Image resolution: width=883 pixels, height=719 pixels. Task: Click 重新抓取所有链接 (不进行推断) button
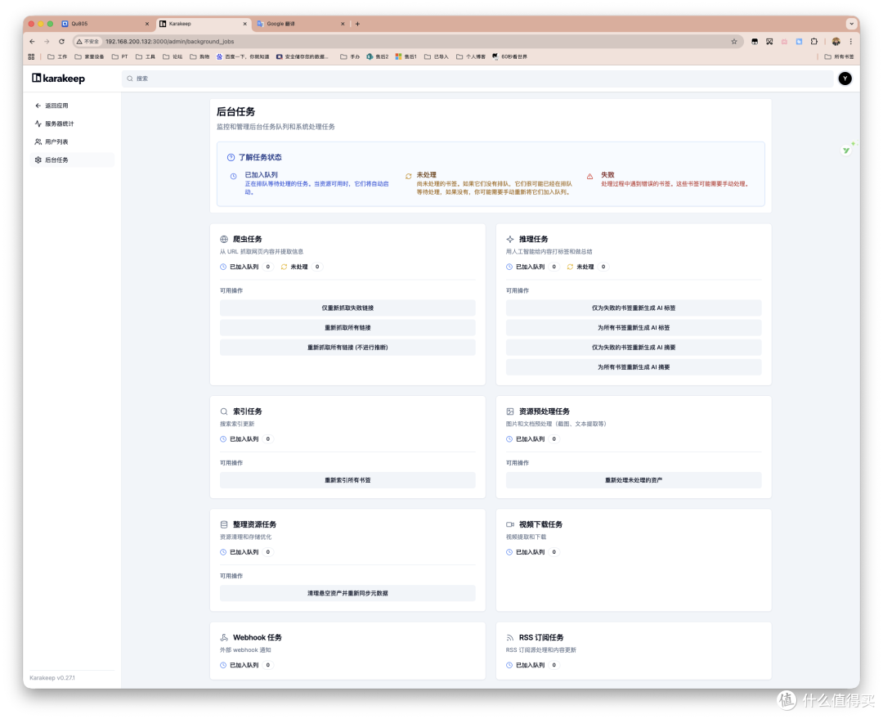347,347
